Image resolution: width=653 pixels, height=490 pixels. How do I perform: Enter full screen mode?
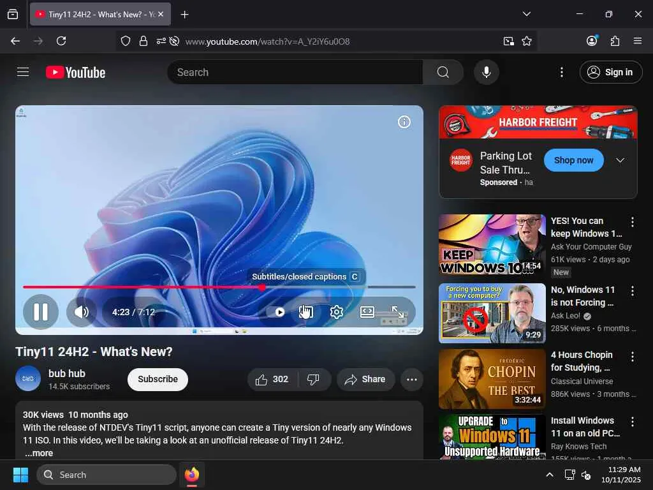pyautogui.click(x=398, y=311)
